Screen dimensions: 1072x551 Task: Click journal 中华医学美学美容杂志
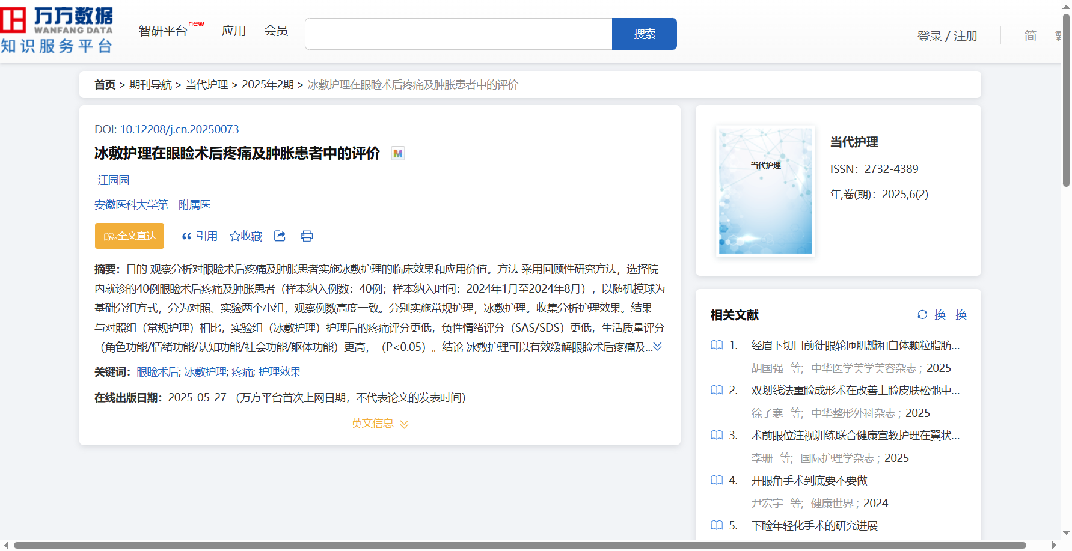[864, 368]
